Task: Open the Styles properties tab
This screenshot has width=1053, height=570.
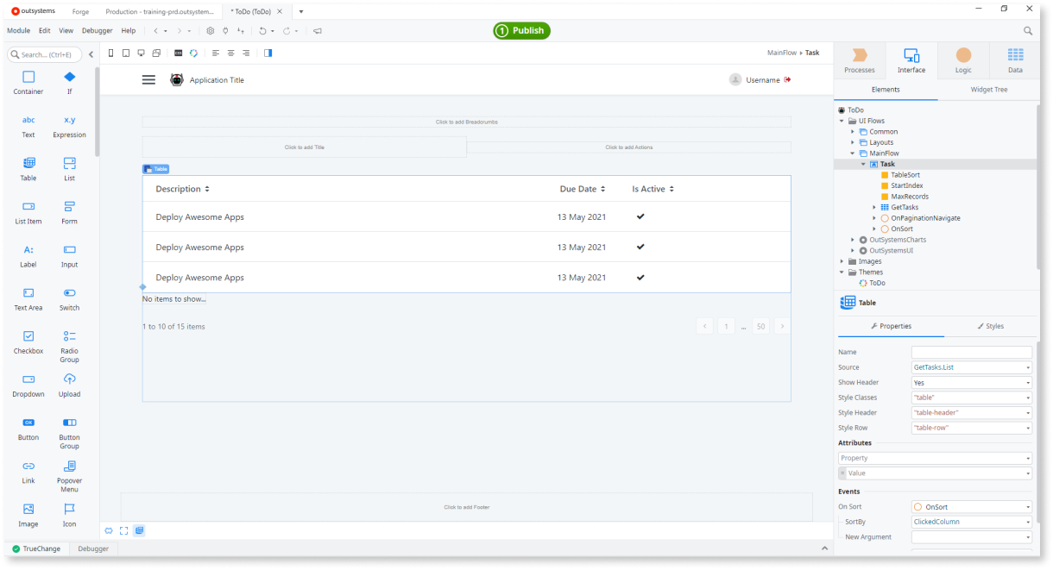Action: 990,326
